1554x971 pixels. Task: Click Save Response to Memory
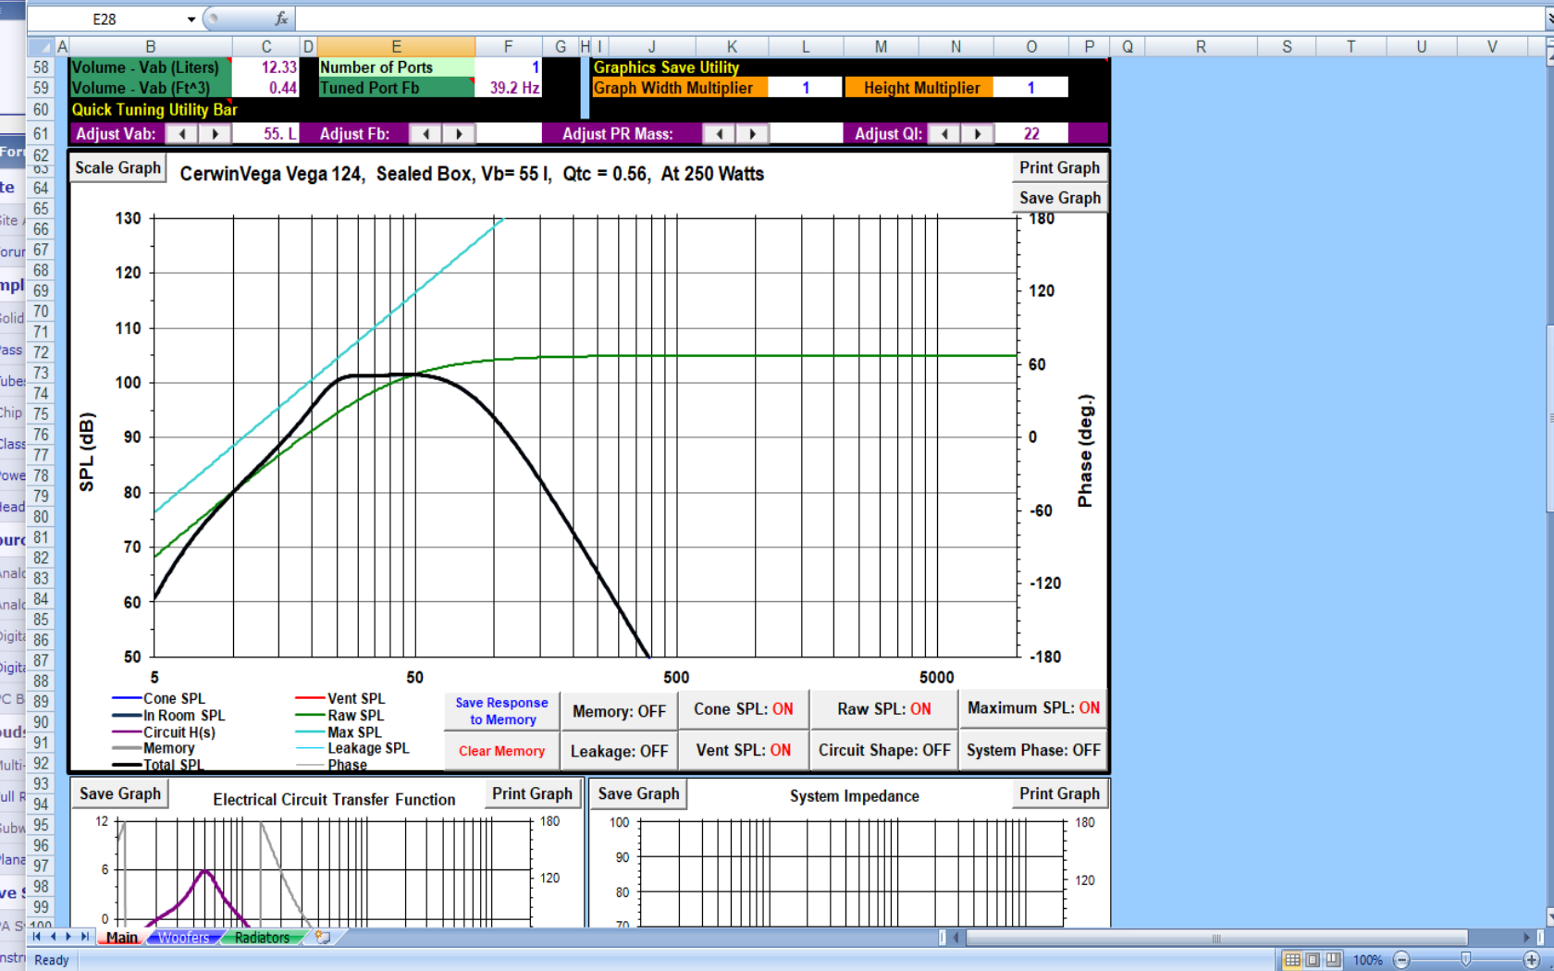(502, 711)
